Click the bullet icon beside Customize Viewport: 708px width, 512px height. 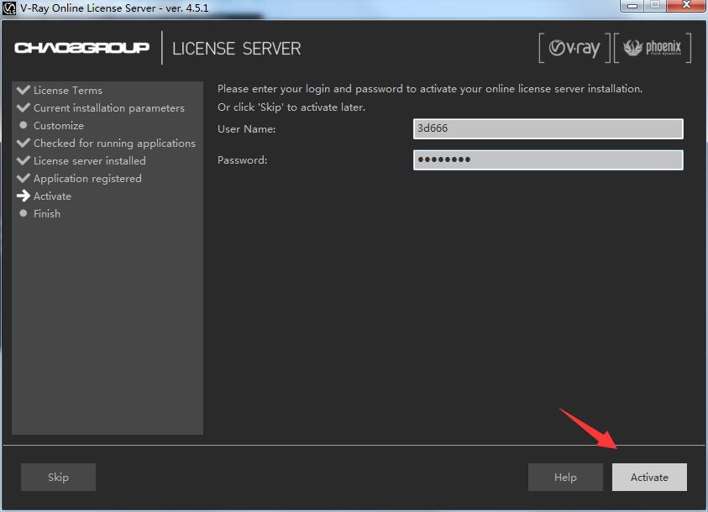[24, 125]
